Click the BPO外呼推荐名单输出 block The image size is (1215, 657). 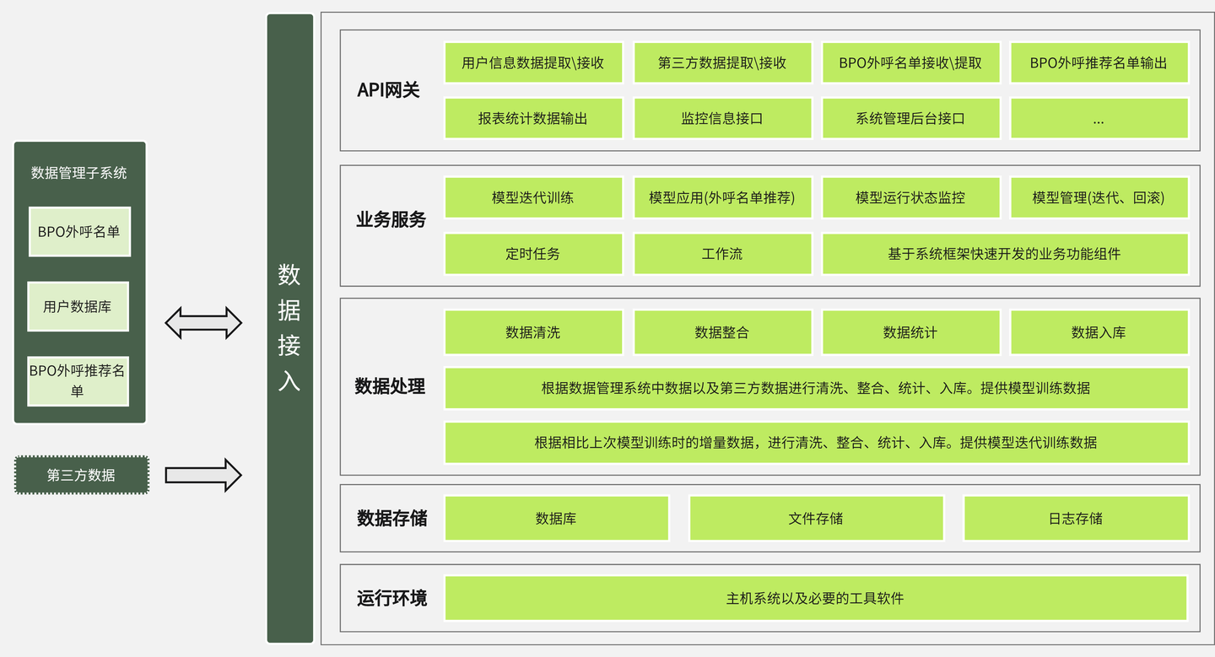1099,62
